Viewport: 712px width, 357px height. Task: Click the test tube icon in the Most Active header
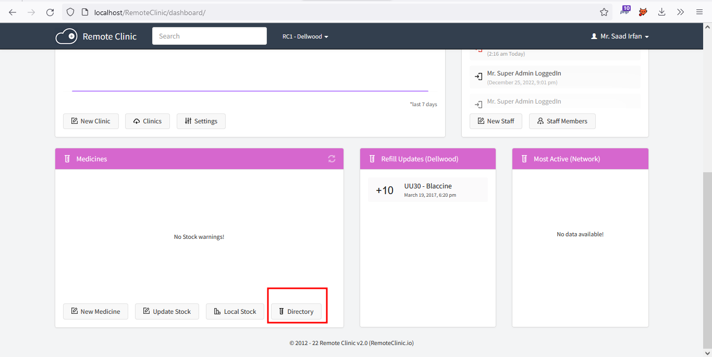[524, 159]
